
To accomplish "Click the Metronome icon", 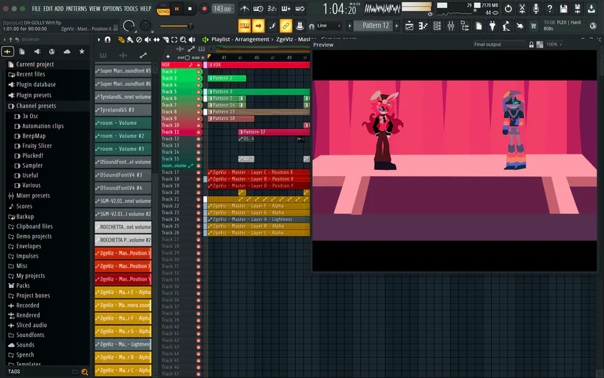I will coord(244,9).
